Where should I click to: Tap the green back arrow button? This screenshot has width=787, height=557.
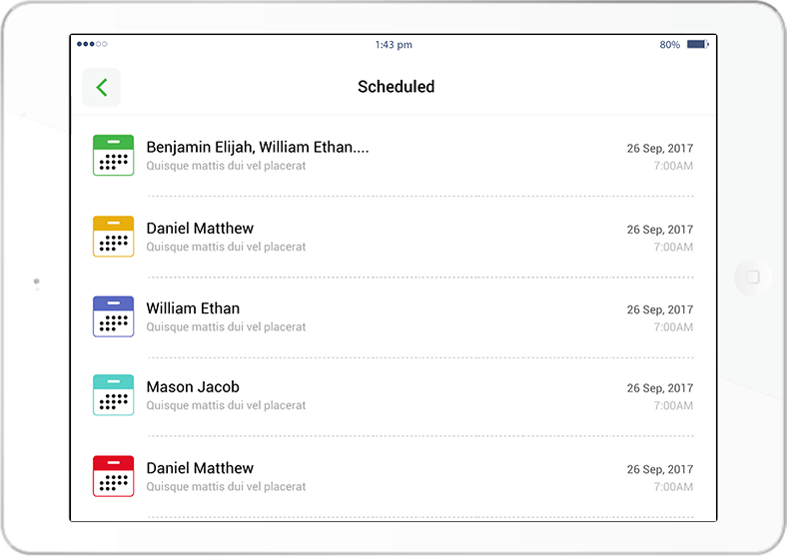click(x=102, y=88)
